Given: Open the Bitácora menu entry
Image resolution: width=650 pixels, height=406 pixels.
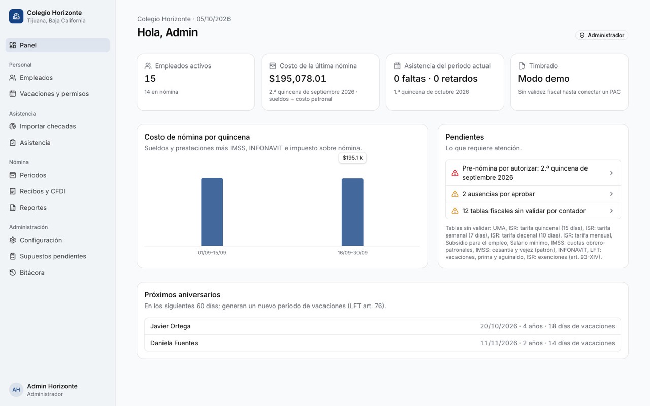Looking at the screenshot, I should click(57, 273).
